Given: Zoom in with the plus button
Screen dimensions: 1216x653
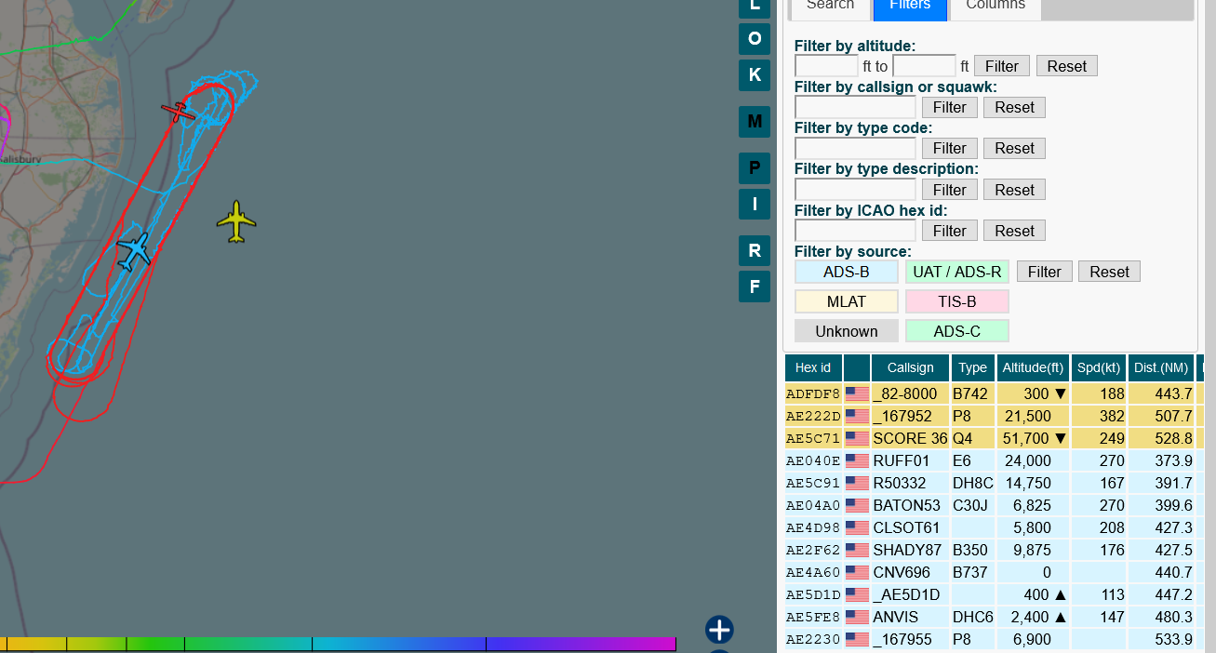Looking at the screenshot, I should click(x=719, y=630).
